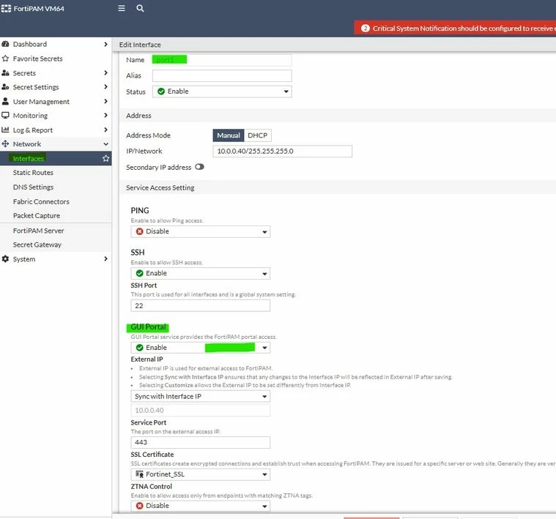Viewport: 556px width, 519px height.
Task: Favorite the Interfaces page with star icon
Action: coord(105,158)
